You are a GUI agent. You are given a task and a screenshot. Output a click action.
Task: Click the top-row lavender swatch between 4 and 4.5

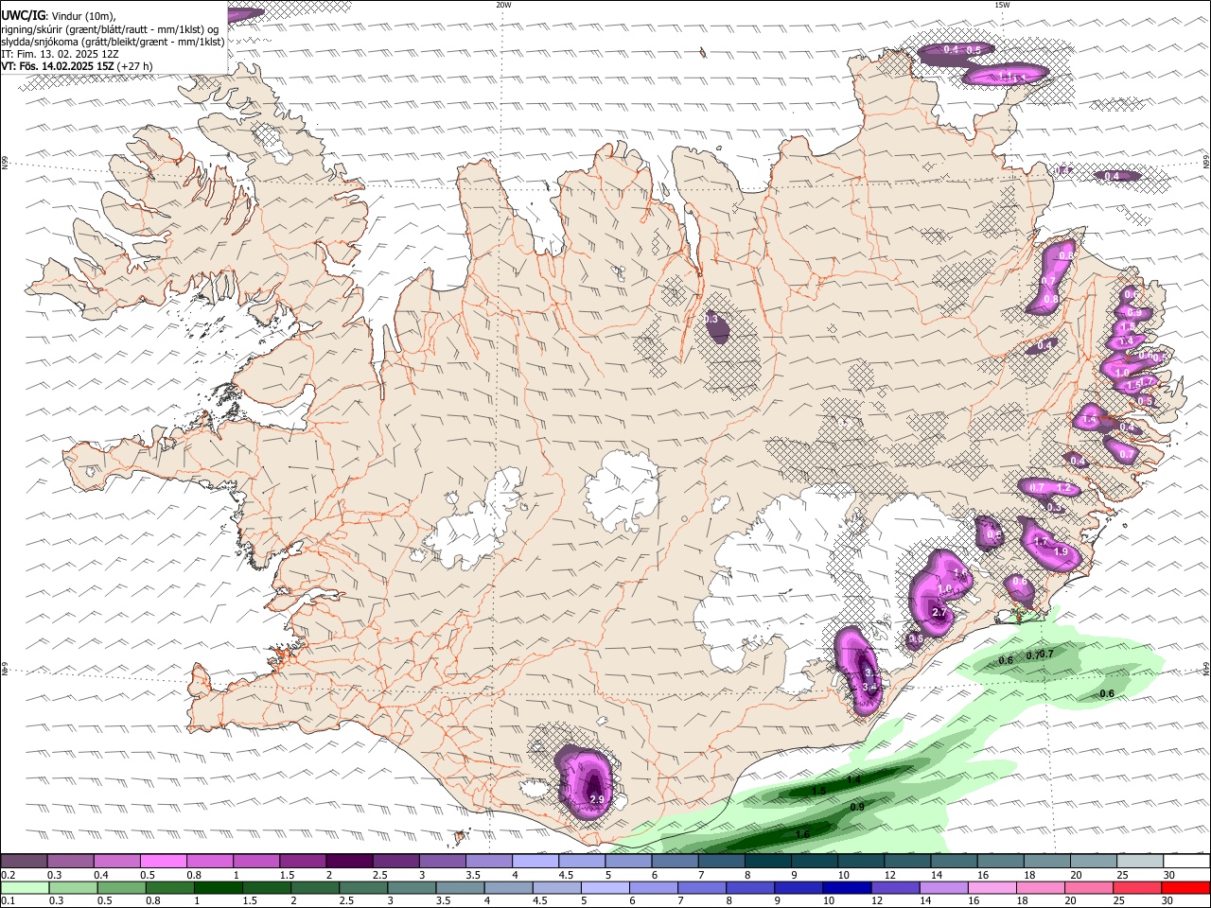point(535,861)
